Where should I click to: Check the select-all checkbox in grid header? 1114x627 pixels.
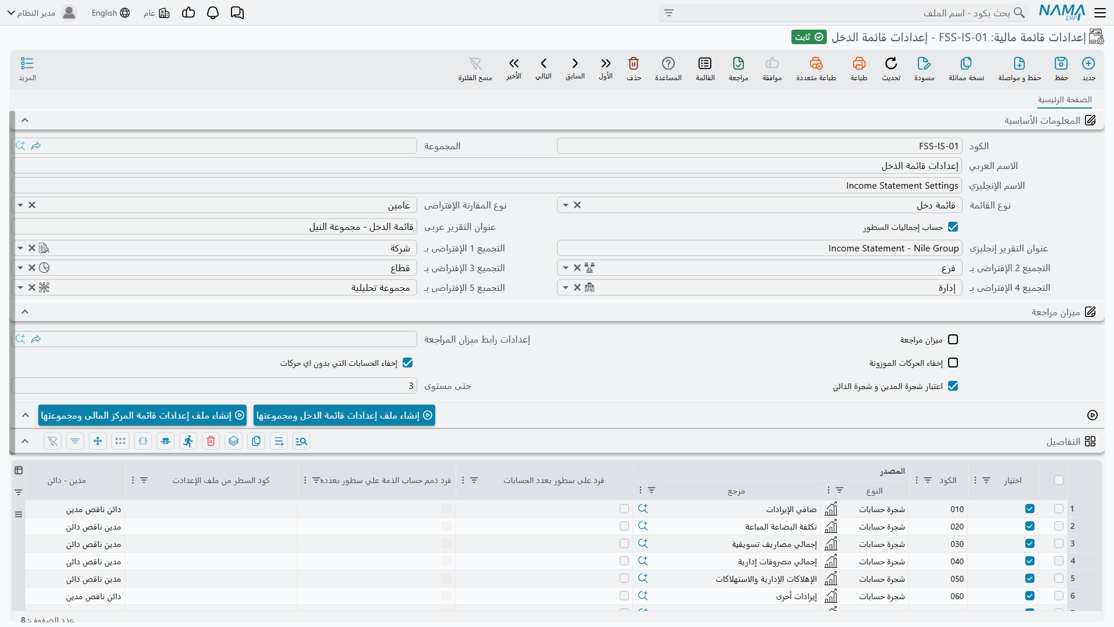click(x=1059, y=480)
